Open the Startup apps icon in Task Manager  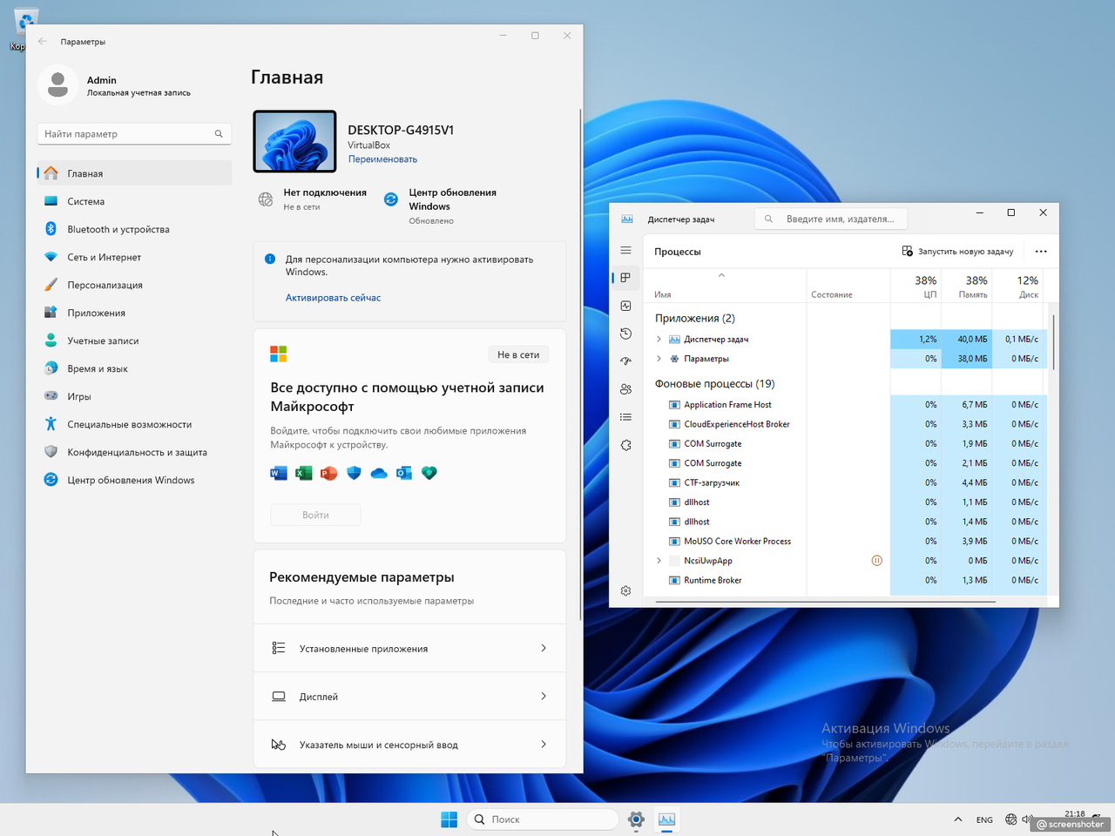coord(625,361)
